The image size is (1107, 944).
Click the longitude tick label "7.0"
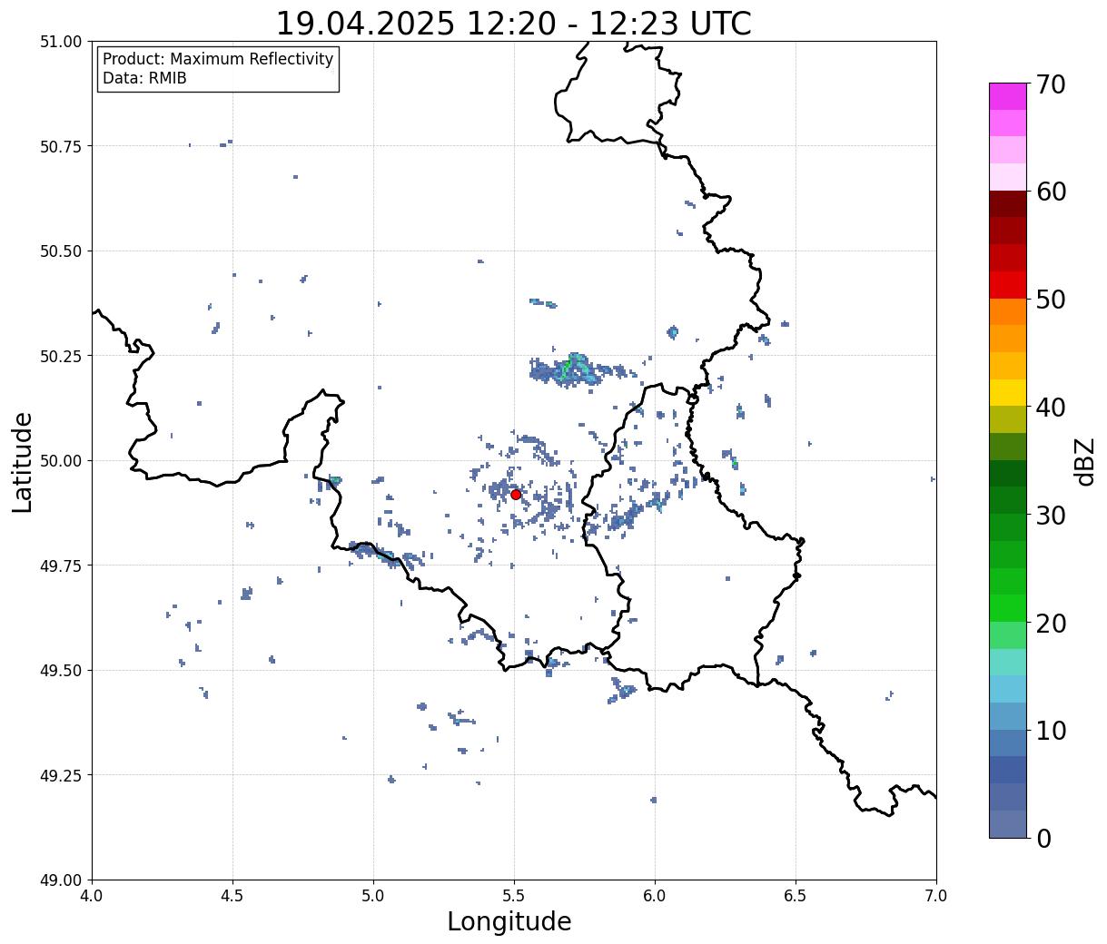pos(936,895)
